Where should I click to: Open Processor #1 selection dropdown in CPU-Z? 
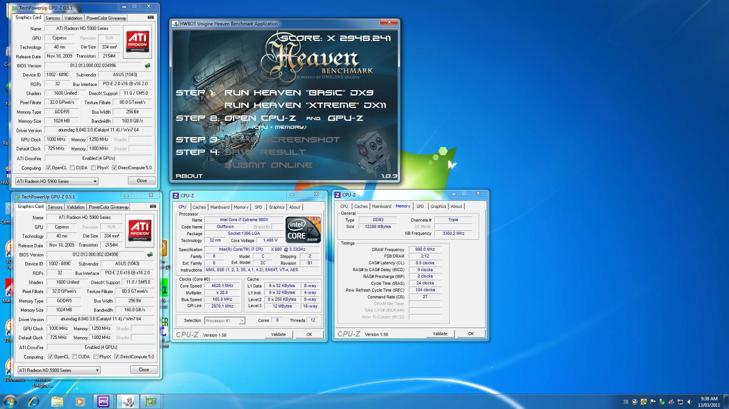225,321
